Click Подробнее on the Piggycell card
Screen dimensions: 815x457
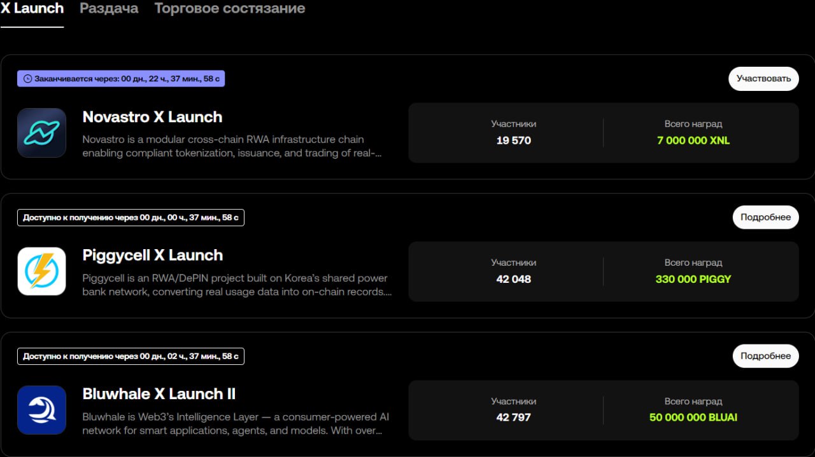tap(765, 217)
